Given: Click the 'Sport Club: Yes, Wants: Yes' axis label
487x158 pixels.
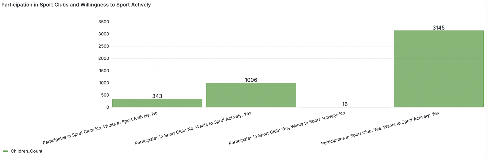Looking at the screenshot, I should point(380,128).
